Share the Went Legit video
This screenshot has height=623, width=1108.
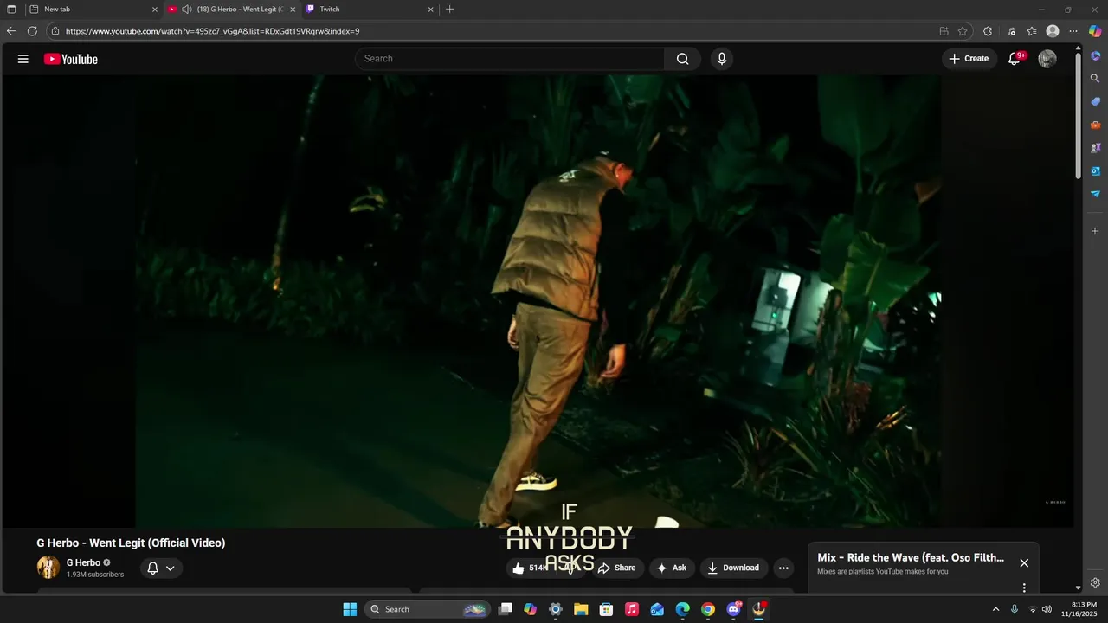point(616,568)
